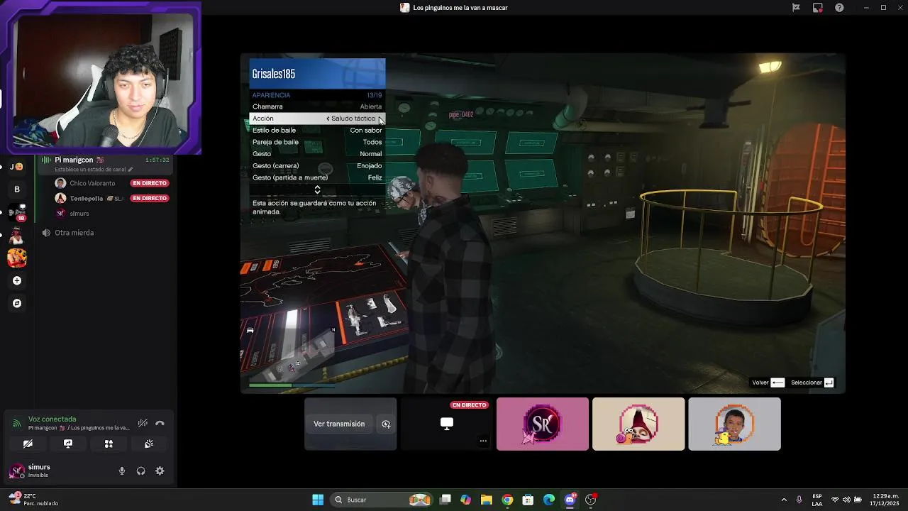Screen dimensions: 908x511
Task: Click the screen icon with red dot
Action: click(818, 8)
